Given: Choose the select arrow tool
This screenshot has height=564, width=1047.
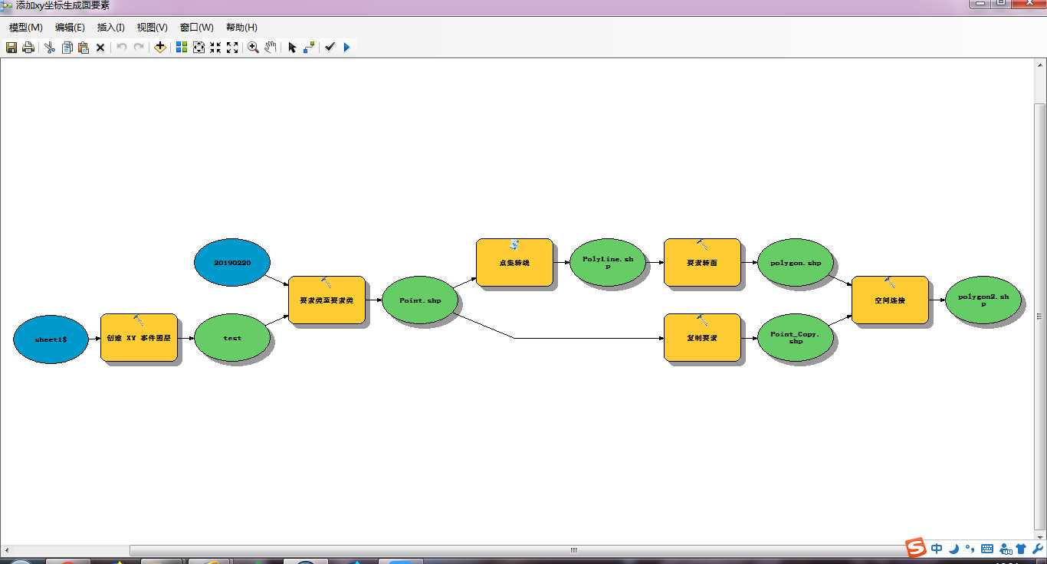Looking at the screenshot, I should pos(292,48).
